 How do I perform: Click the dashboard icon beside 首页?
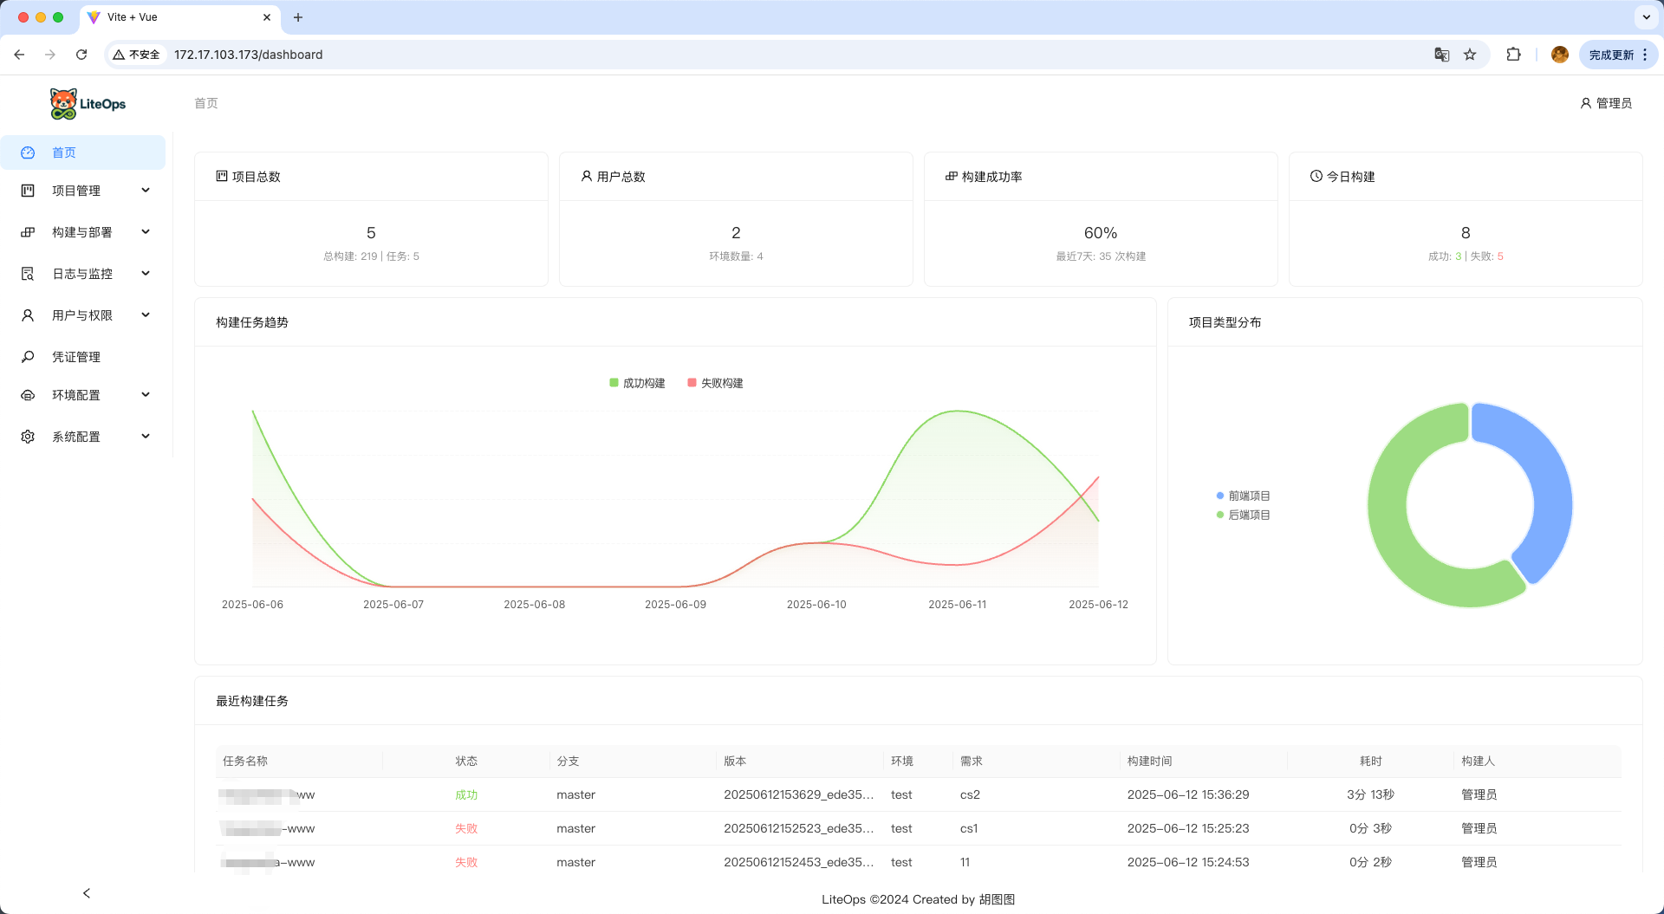(x=28, y=152)
